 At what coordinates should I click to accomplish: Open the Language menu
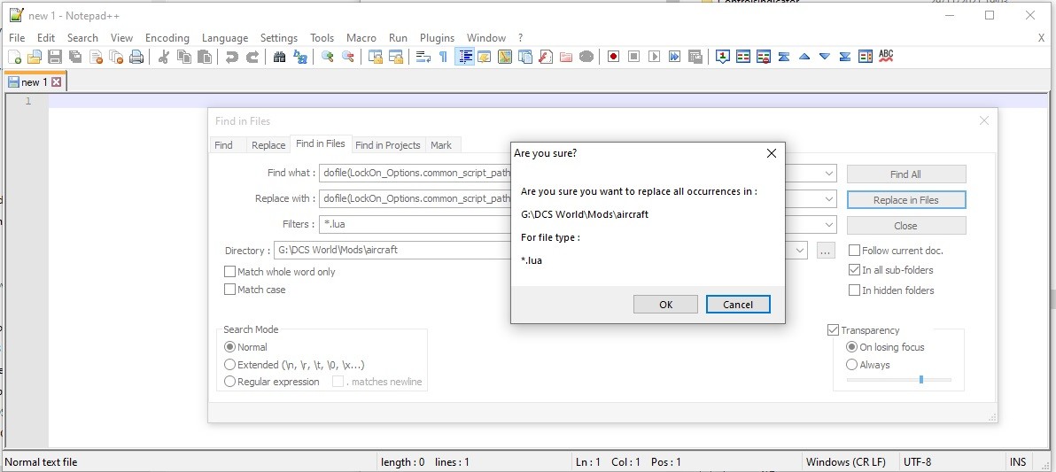[225, 38]
